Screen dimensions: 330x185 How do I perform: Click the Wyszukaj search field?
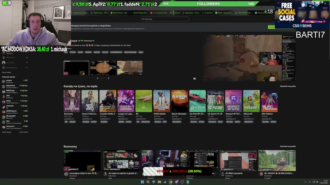[x=165, y=19]
